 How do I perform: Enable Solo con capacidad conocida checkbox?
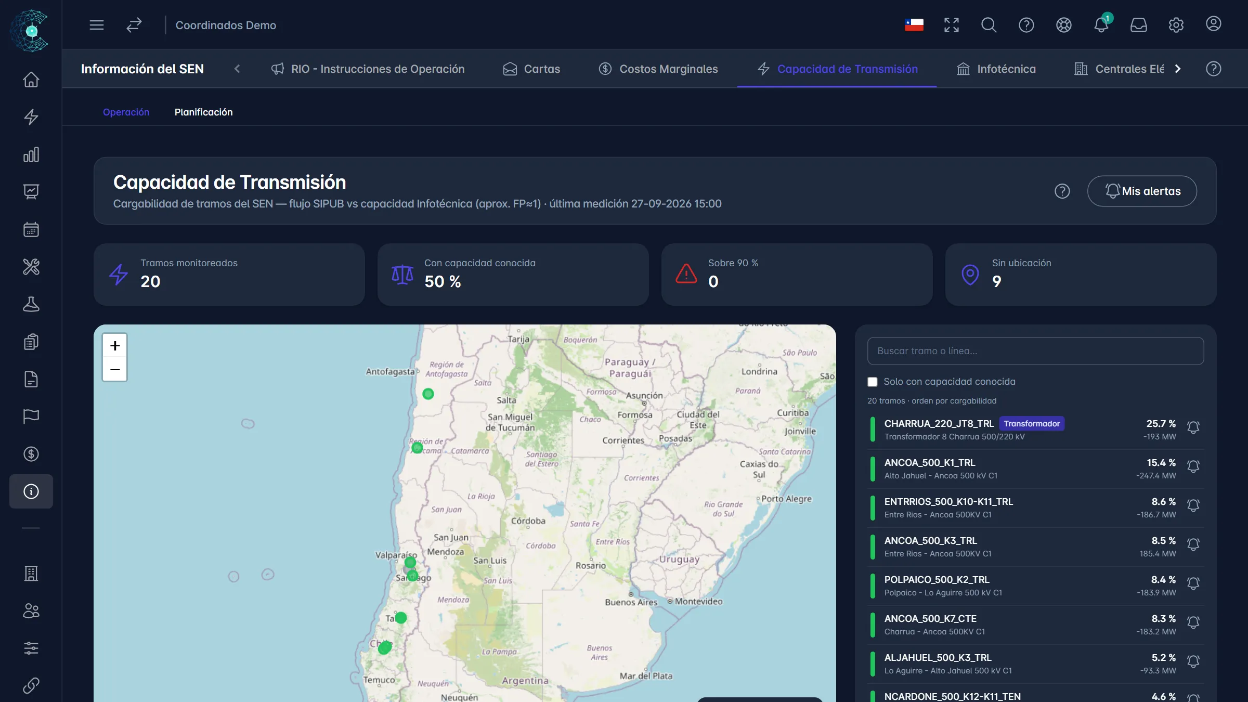(x=873, y=382)
